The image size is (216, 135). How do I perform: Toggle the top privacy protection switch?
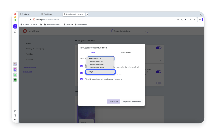tap(158, 48)
